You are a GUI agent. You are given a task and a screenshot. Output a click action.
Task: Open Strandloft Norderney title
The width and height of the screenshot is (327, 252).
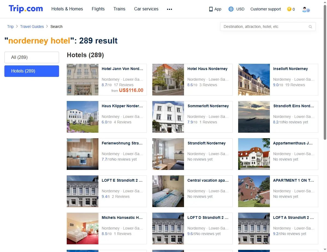coord(206,143)
